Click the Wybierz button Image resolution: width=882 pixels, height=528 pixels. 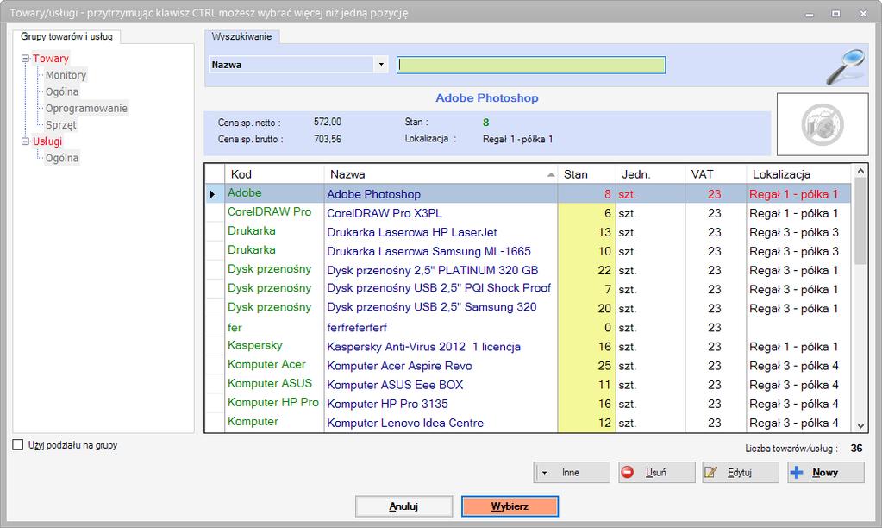510,506
